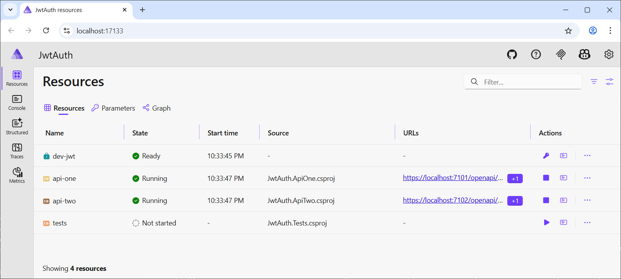Switch to the Resources table tab
Screen dimensions: 621x279
point(64,108)
